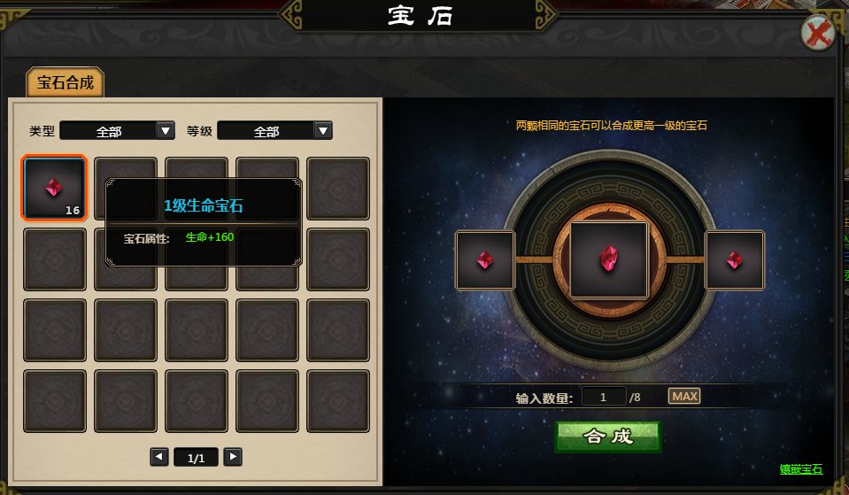Click the 输入数量 quantity input field
Viewport: 849px width, 495px height.
coord(604,397)
